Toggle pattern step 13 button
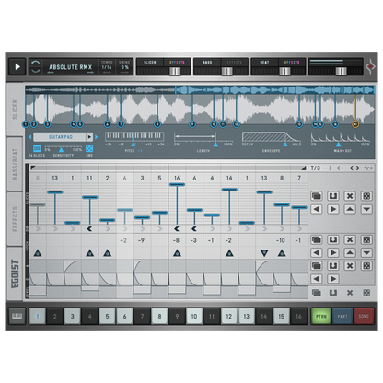 [x=247, y=316]
